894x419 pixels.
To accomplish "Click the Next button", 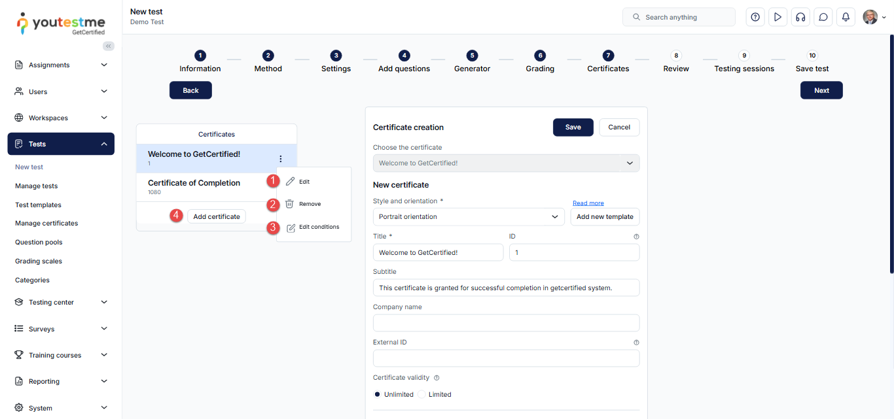I will pos(821,90).
